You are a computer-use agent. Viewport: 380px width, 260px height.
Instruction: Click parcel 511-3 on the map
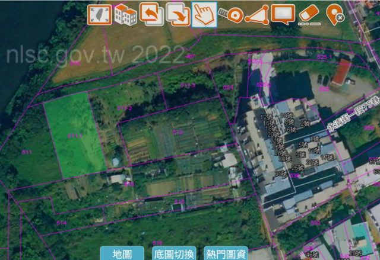tap(188, 86)
